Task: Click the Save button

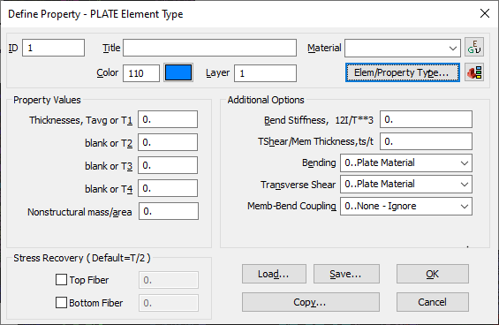Action: [x=346, y=274]
